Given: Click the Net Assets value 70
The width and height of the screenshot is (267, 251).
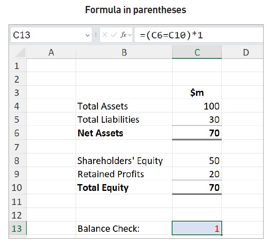Looking at the screenshot, I should 197,133.
